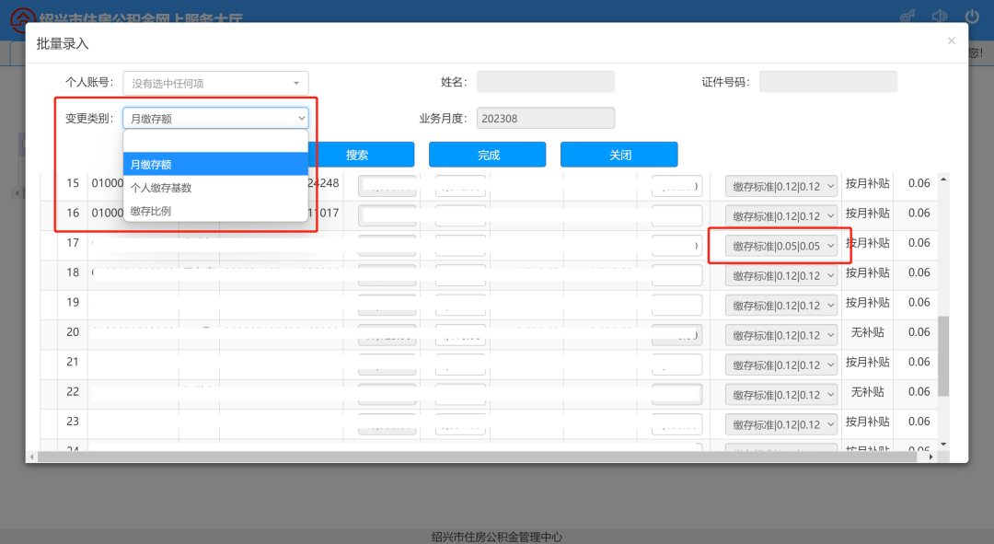Click the key icon in the top header
This screenshot has width=994, height=544.
[x=907, y=16]
